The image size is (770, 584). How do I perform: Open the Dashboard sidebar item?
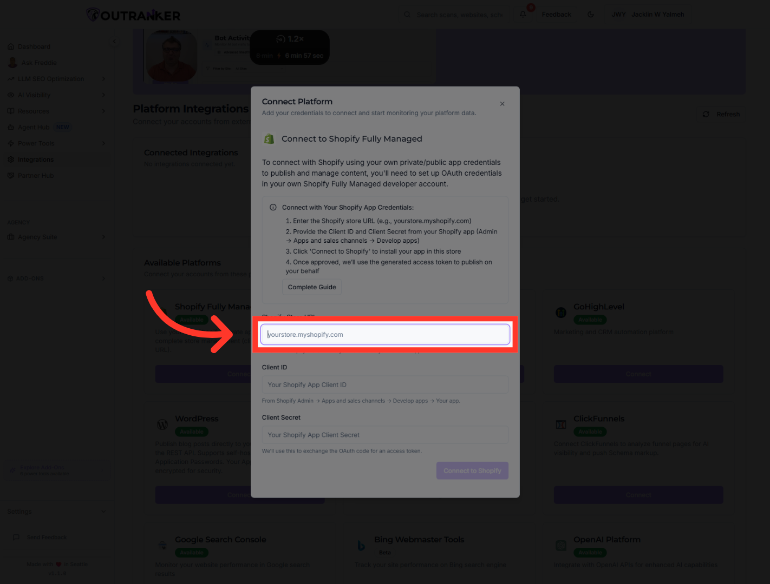[34, 47]
